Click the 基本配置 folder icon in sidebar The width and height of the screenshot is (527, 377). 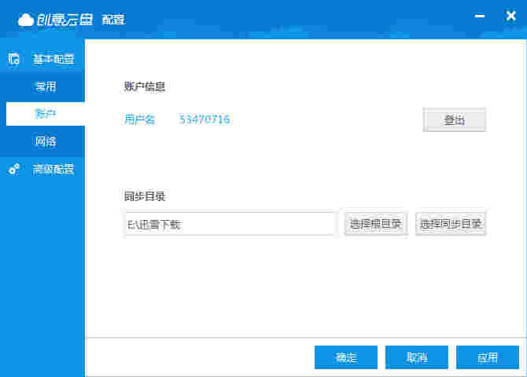click(14, 59)
